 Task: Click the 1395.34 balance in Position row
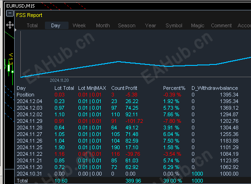click(229, 95)
